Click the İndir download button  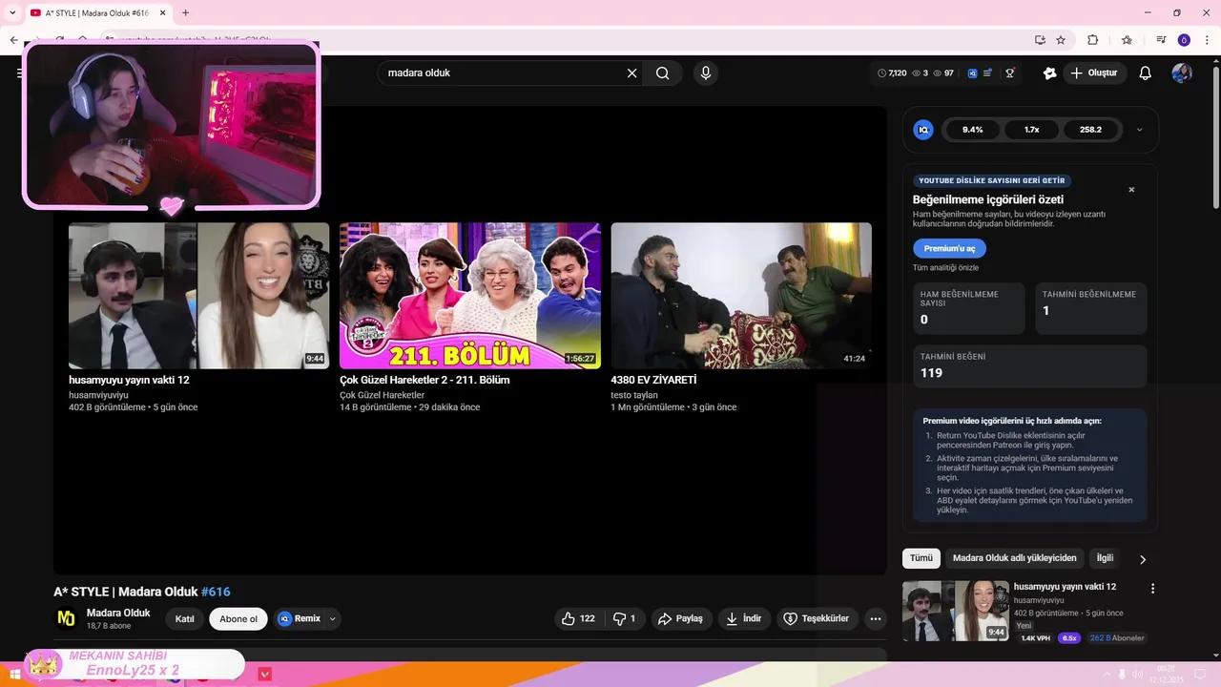744,619
